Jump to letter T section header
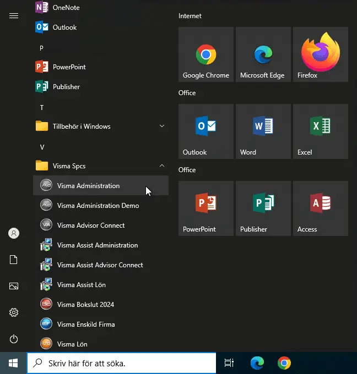 coord(42,108)
